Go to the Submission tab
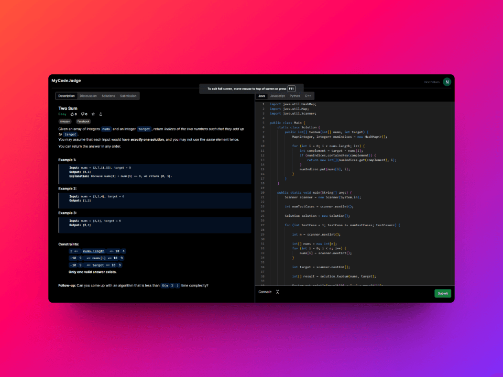The height and width of the screenshot is (377, 503). [128, 96]
